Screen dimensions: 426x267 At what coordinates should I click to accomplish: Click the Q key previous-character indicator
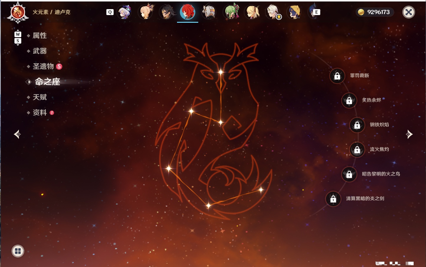click(110, 12)
